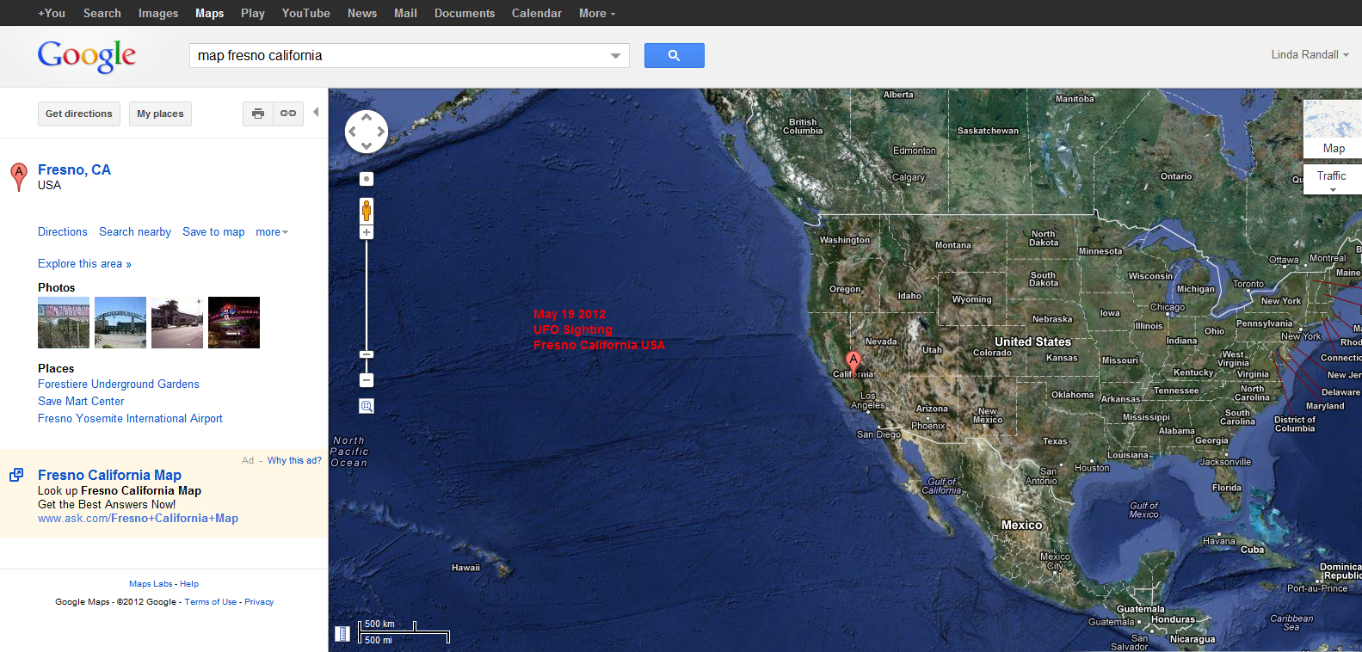Viewport: 1362px width, 652px height.
Task: Open the search box suggestions dropdown arrow
Action: [x=615, y=56]
